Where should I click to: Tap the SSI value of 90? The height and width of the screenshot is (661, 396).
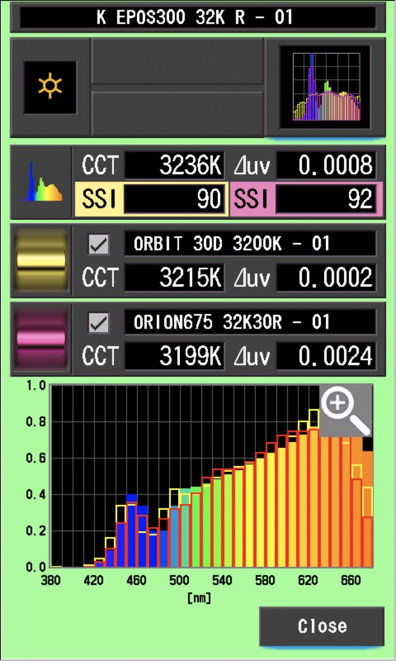tap(174, 199)
